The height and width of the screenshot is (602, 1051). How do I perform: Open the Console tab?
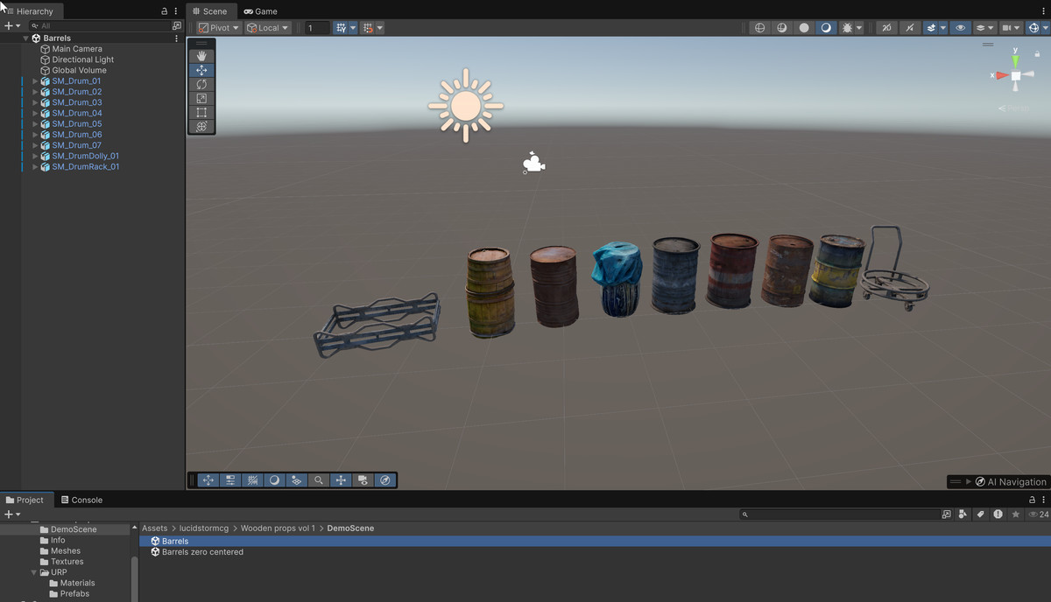click(x=81, y=500)
